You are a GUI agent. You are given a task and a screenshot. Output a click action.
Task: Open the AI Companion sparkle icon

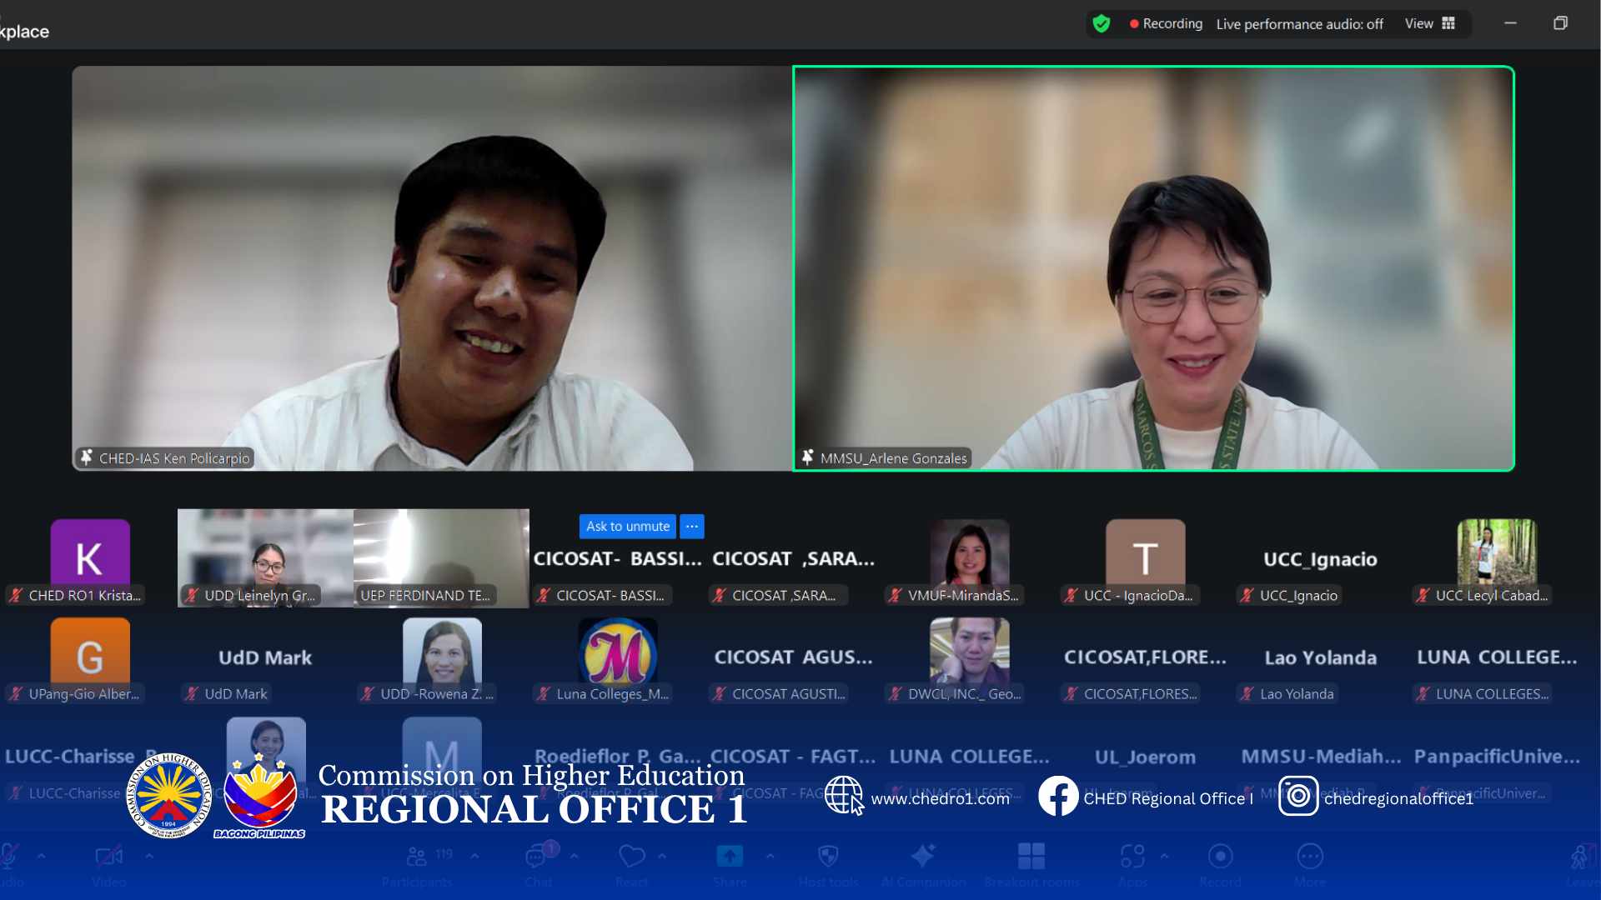tap(923, 857)
